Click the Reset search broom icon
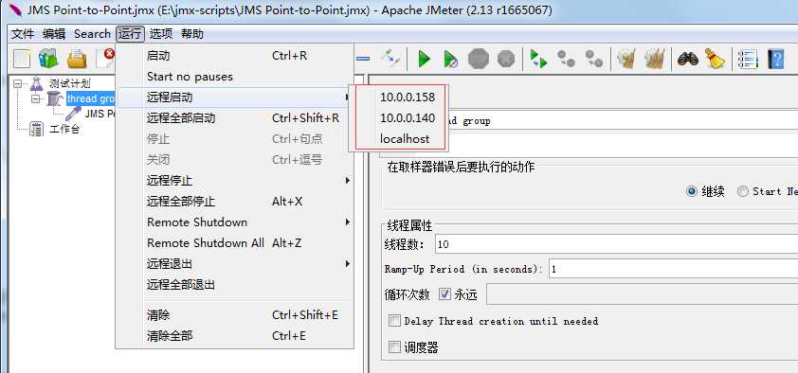Viewport: 798px width, 373px height. [715, 59]
